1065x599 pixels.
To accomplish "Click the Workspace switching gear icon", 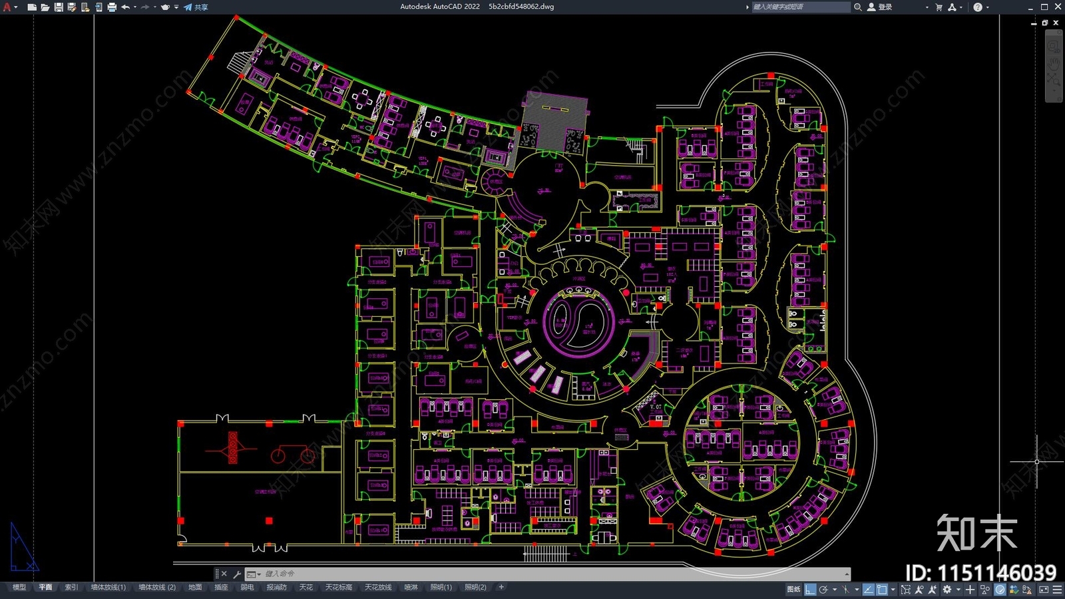I will (947, 589).
